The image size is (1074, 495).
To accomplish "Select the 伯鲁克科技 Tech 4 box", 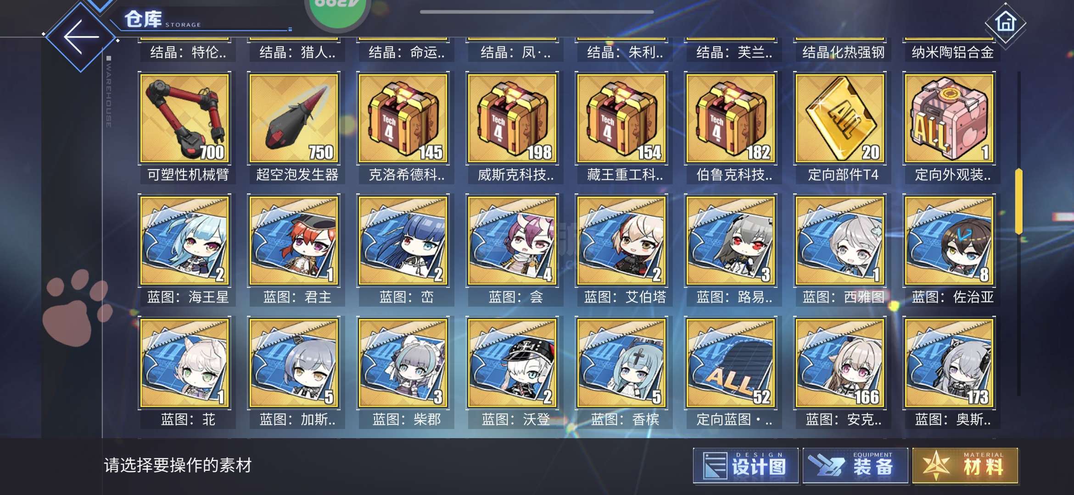I will click(731, 118).
